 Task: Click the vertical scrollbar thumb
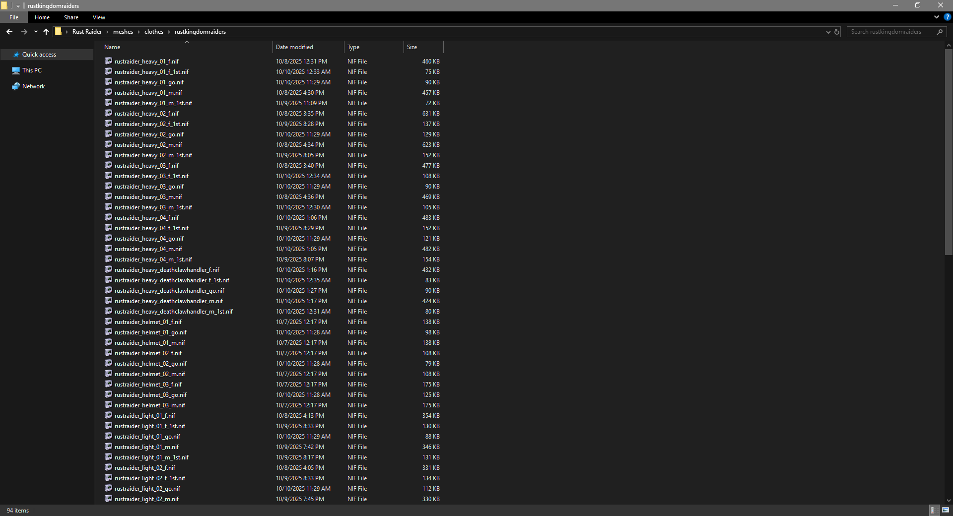(x=949, y=152)
